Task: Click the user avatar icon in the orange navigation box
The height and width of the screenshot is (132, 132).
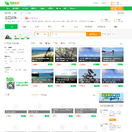Action: [x=112, y=8]
